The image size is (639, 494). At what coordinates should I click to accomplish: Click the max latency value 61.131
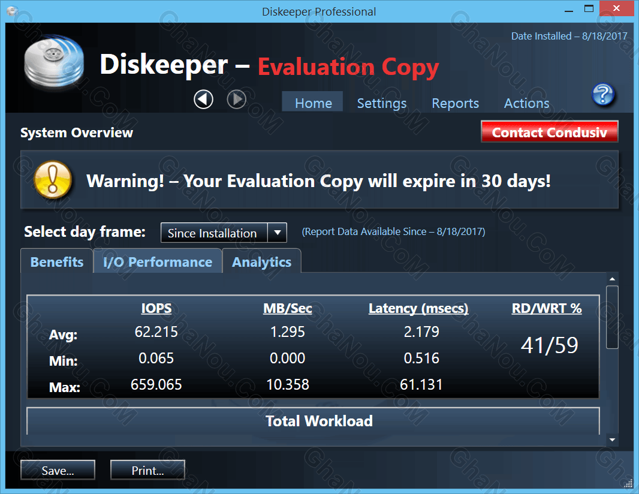click(421, 384)
